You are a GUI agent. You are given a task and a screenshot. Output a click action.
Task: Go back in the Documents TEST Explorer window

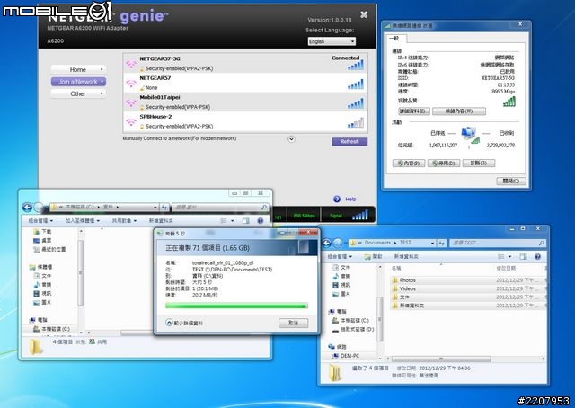point(326,243)
